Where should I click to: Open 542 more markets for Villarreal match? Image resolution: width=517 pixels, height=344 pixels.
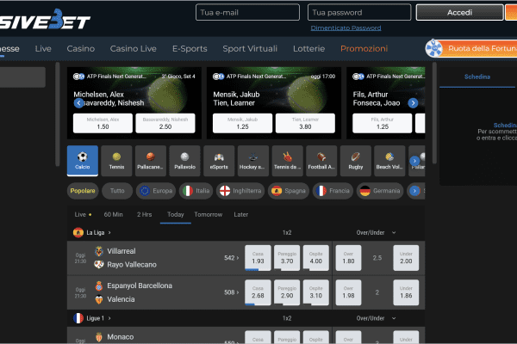232,258
